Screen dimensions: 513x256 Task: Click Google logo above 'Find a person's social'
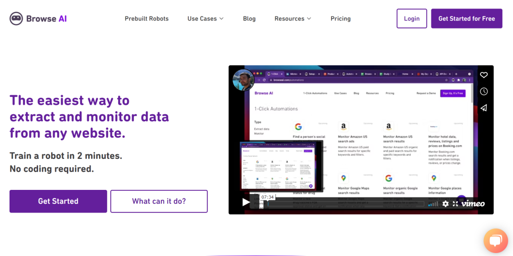click(298, 127)
